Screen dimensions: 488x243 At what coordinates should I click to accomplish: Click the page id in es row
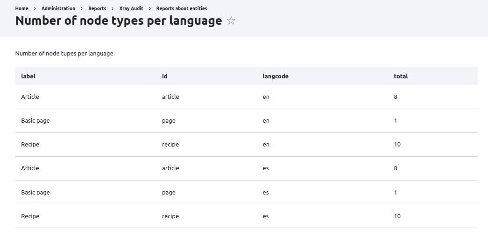pos(169,193)
